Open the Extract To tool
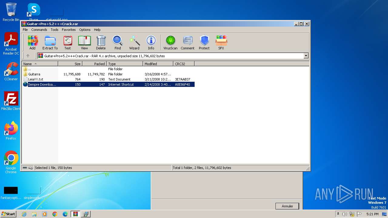Image resolution: width=388 pixels, height=218 pixels. click(50, 42)
